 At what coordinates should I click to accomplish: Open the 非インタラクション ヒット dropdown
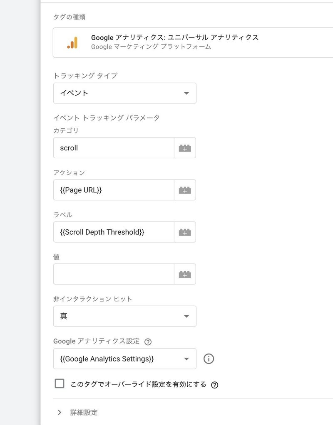click(124, 316)
